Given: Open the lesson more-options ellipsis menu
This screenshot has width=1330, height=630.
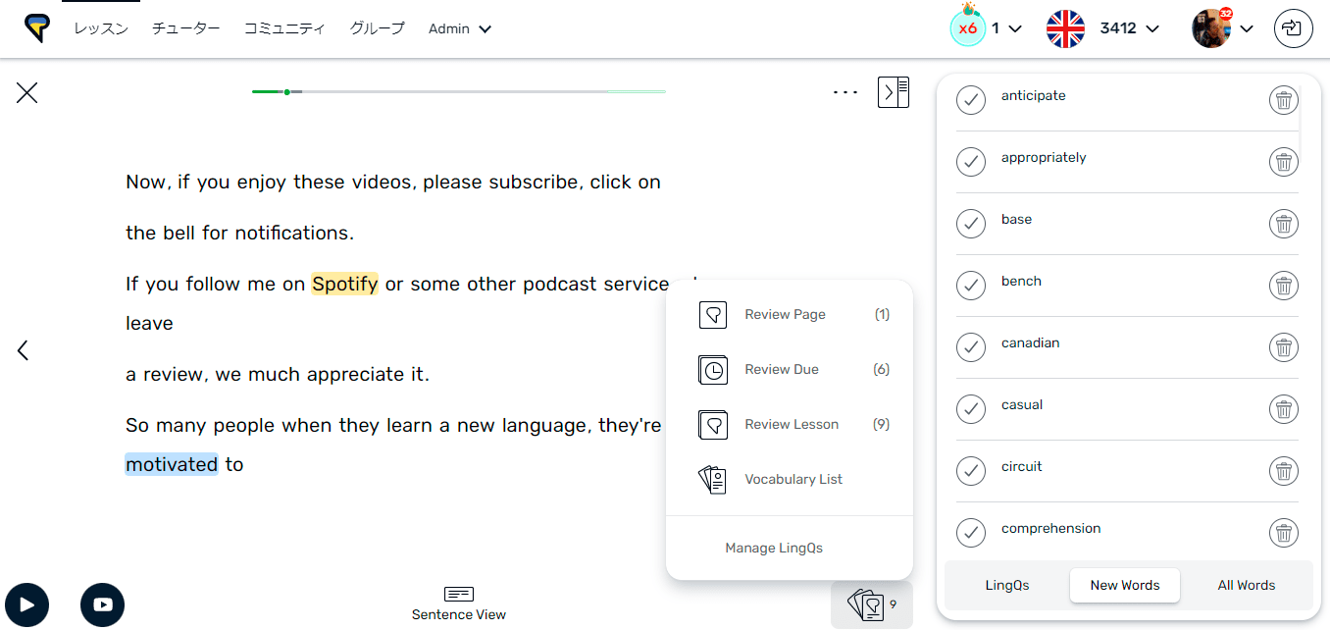Looking at the screenshot, I should click(844, 91).
